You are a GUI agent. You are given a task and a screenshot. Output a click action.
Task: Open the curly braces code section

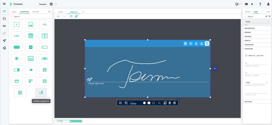click(x=4, y=19)
